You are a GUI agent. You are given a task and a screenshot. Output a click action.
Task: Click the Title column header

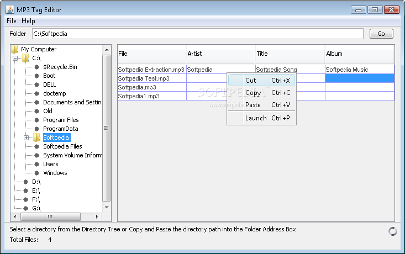[x=290, y=54]
